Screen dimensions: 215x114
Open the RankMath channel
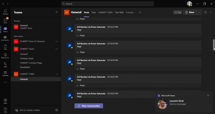point(25,67)
